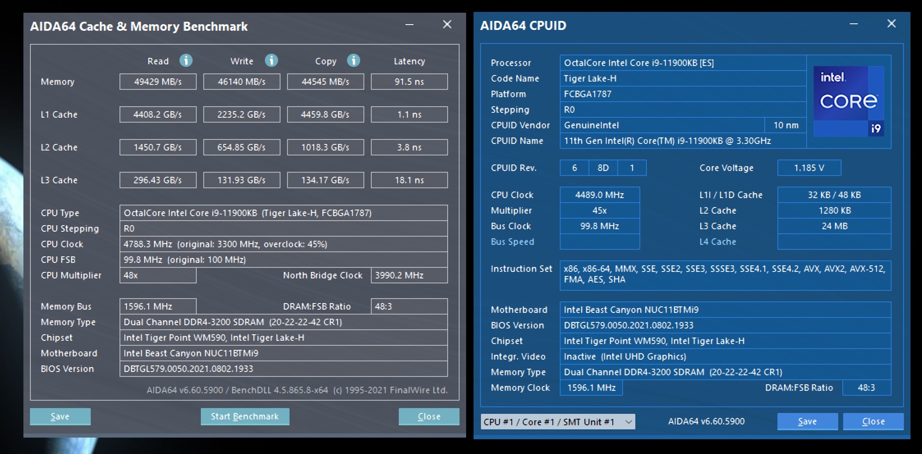Select L2 Cache Read 1450.7 GB/s
The width and height of the screenshot is (922, 454).
pyautogui.click(x=158, y=147)
